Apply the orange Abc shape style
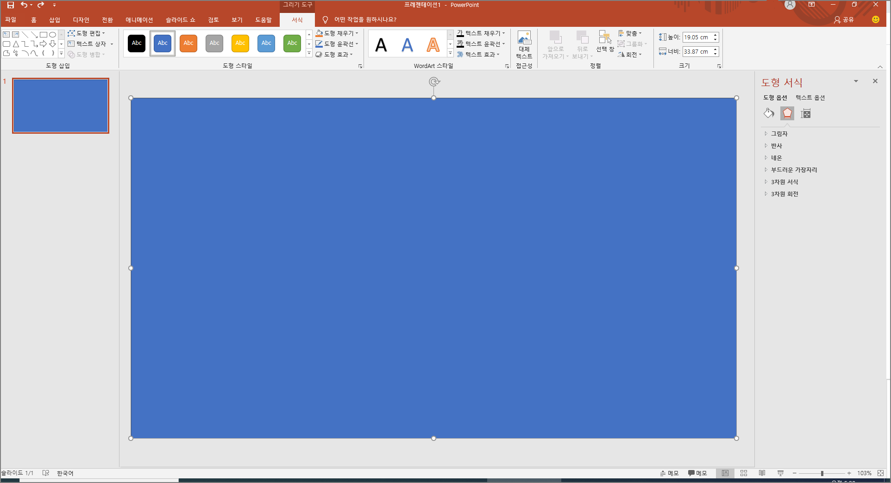This screenshot has width=891, height=483. [x=188, y=43]
